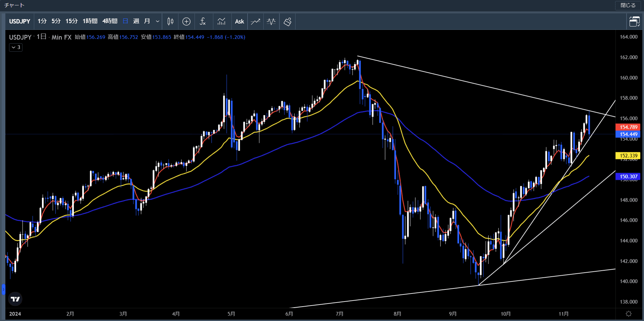The height and width of the screenshot is (321, 644).
Task: Open chart settings gear at bottom right
Action: tap(629, 314)
